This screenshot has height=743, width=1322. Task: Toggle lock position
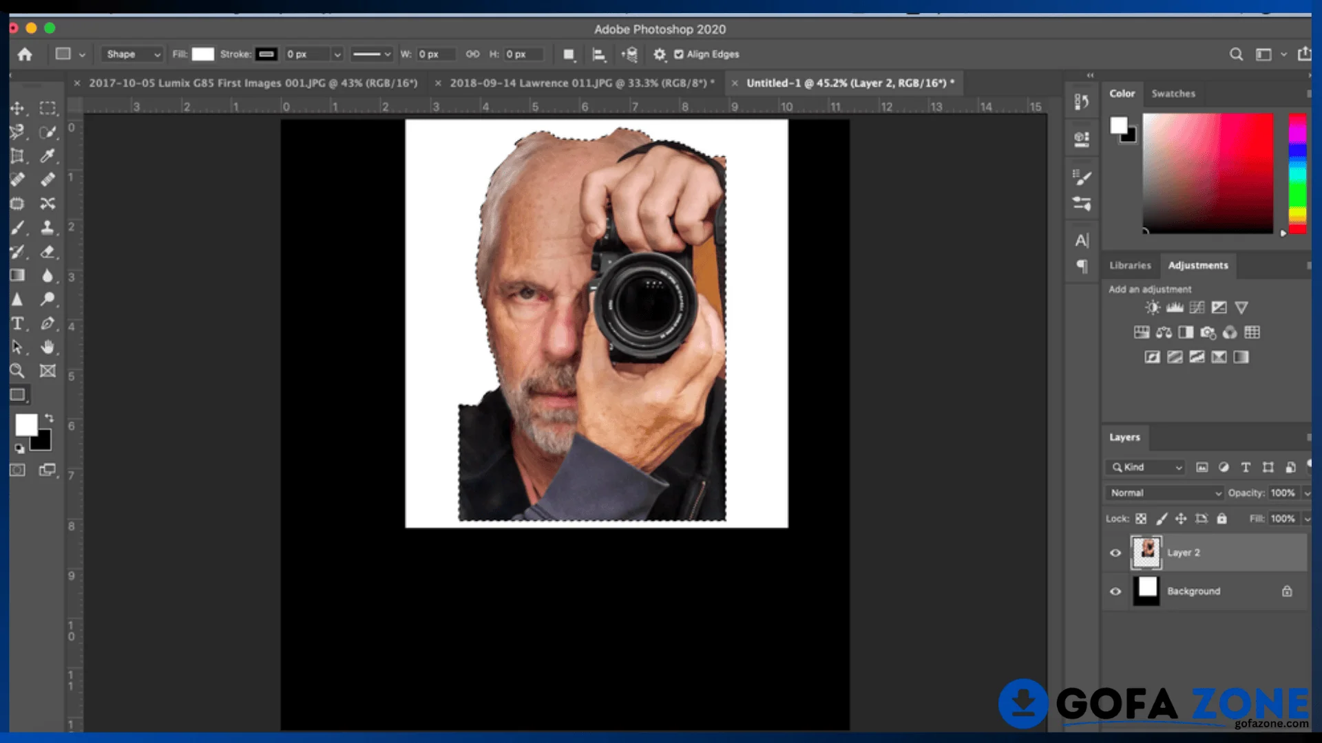(1181, 519)
